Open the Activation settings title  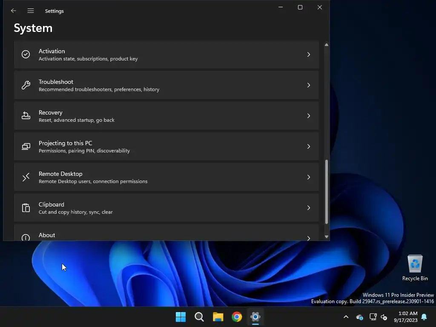52,51
